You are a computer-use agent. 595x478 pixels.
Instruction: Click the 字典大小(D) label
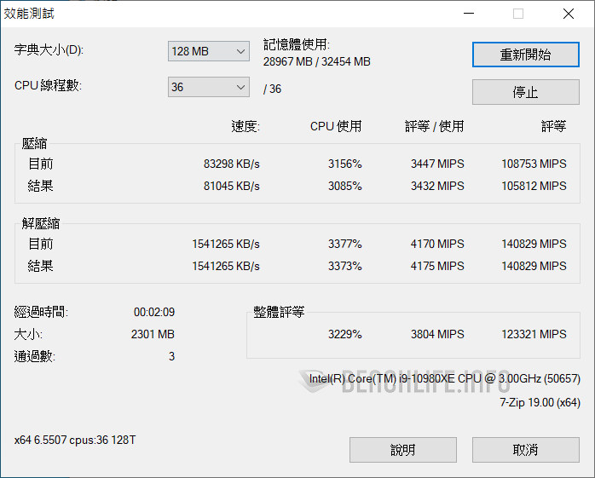(49, 50)
